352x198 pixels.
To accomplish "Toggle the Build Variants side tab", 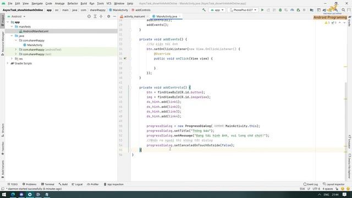I will (2, 169).
